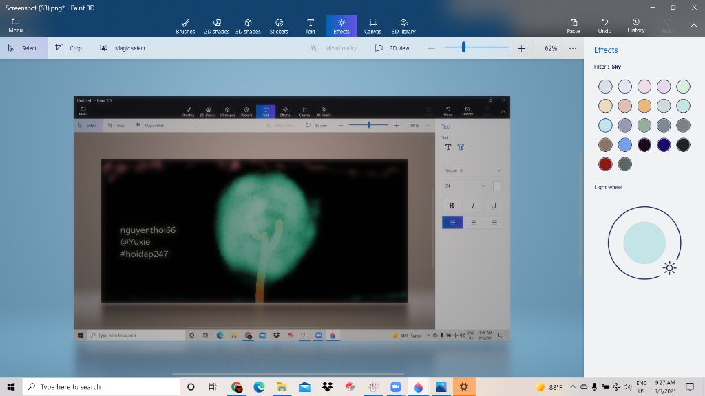Click the sun handle on Light wheel
Image resolution: width=705 pixels, height=396 pixels.
pyautogui.click(x=669, y=268)
